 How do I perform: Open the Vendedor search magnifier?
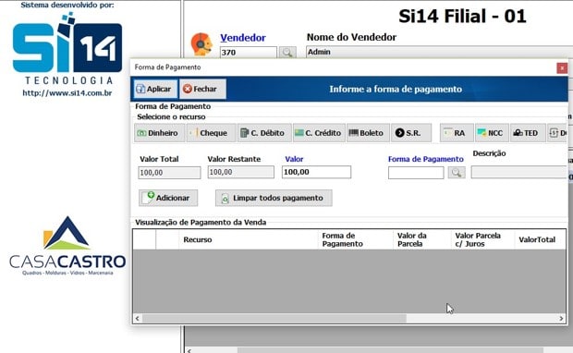tap(287, 53)
